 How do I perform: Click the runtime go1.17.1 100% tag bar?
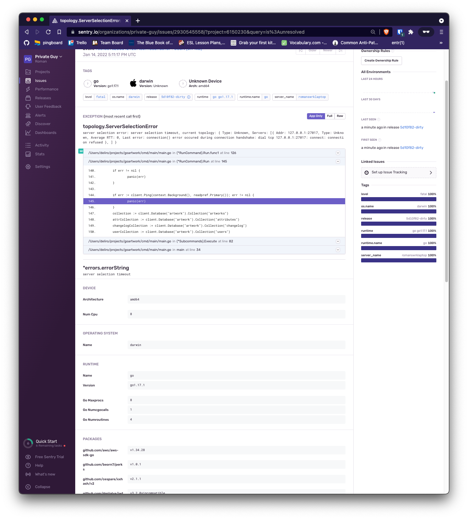click(x=399, y=236)
